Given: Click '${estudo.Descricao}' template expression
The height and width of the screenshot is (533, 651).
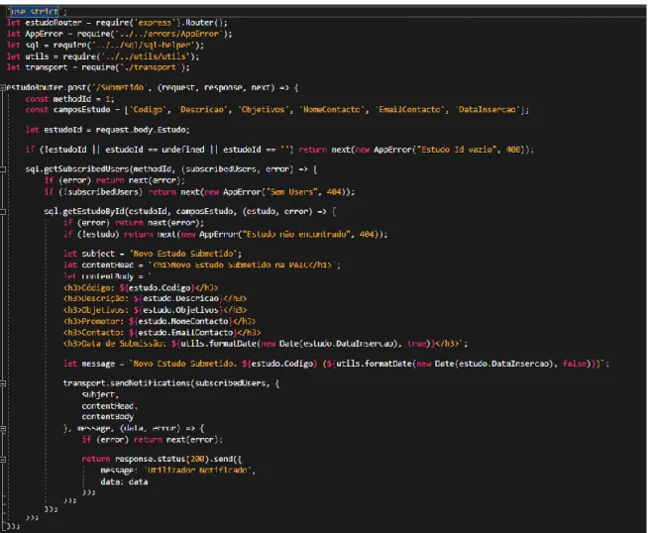Looking at the screenshot, I should [x=178, y=298].
